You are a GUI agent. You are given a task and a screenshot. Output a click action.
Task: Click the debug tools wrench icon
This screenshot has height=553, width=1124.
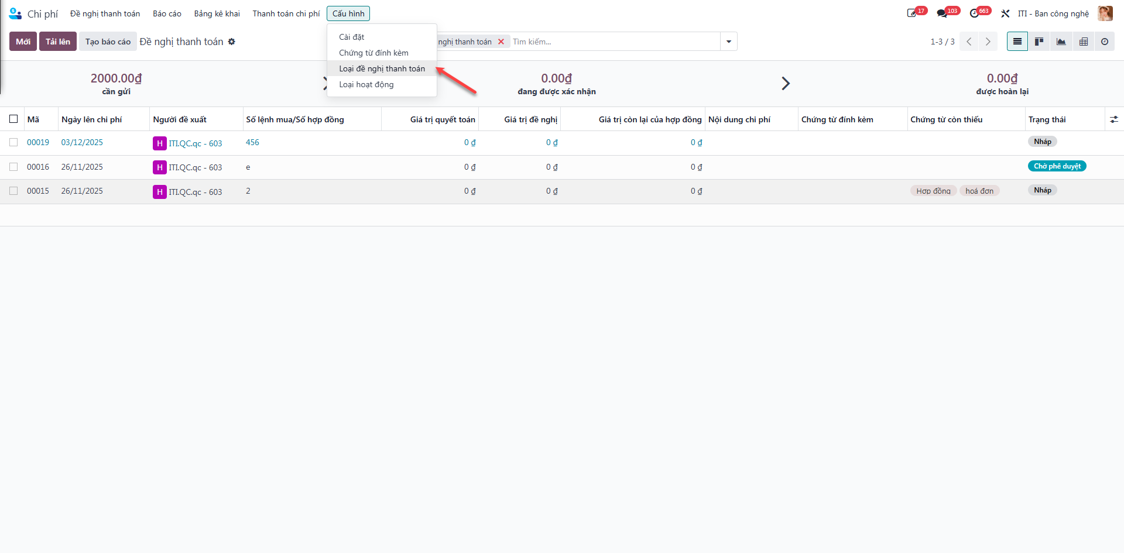[1005, 13]
